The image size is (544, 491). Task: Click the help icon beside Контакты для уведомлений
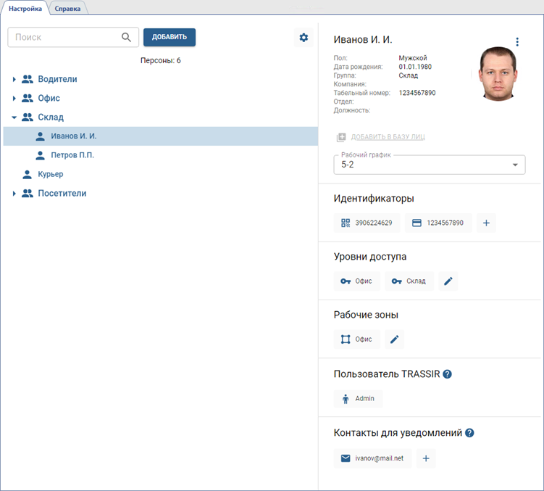[469, 433]
